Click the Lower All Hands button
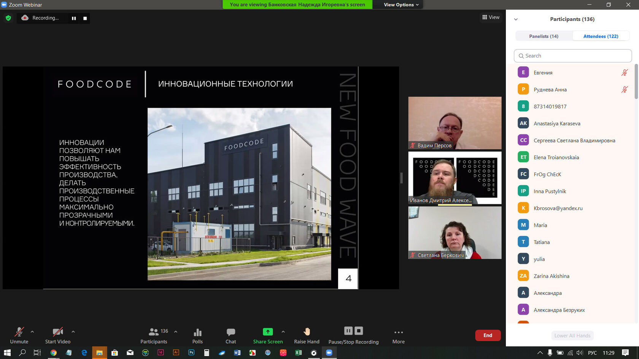Screen dimensions: 639x359 (572, 335)
